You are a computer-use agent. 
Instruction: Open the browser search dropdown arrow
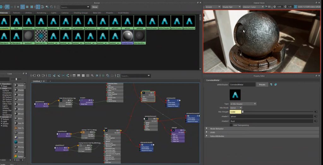(88, 7)
